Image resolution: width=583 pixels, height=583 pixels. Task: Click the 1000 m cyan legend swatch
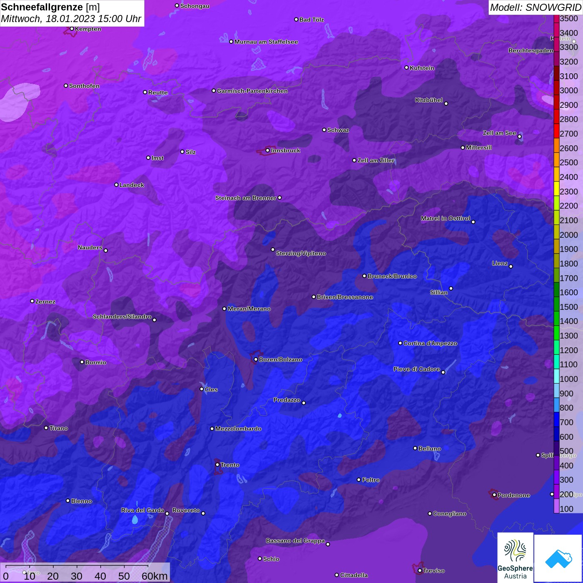tap(556, 376)
